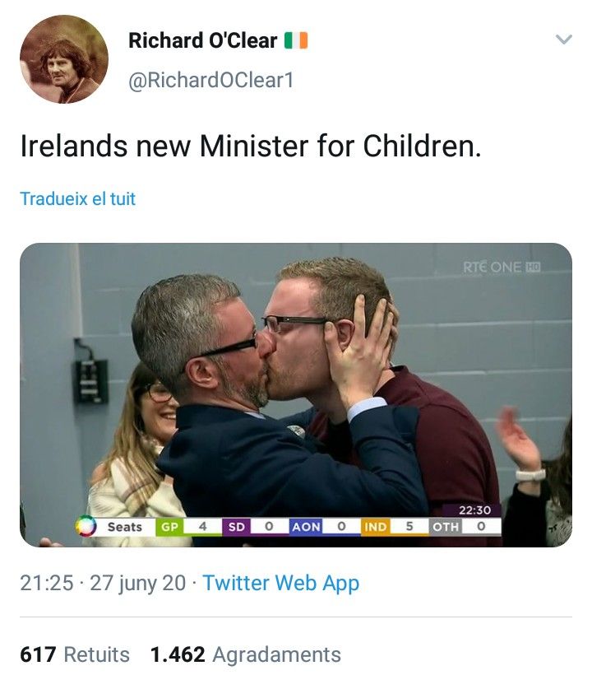The width and height of the screenshot is (592, 675).
Task: Click the tweet text about Minister for Children
Action: tap(250, 147)
